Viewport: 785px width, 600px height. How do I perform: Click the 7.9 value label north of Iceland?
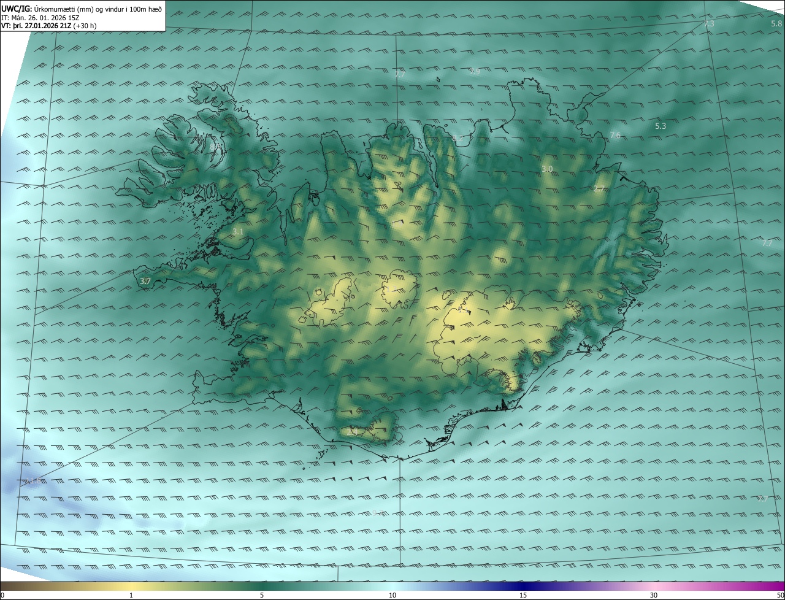pos(475,72)
